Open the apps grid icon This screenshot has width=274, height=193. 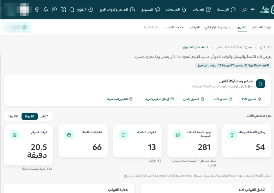[63, 10]
